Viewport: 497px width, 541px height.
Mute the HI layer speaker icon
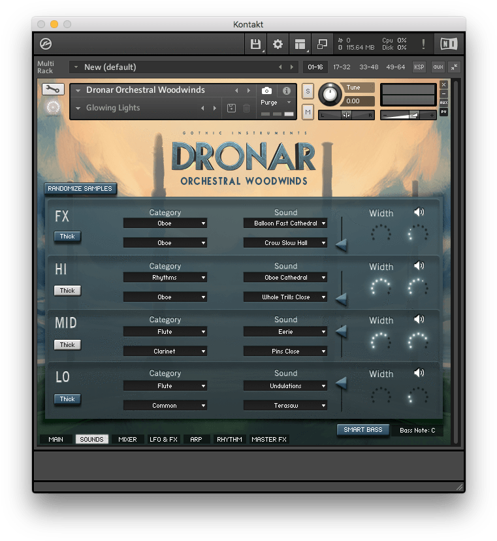pyautogui.click(x=419, y=266)
